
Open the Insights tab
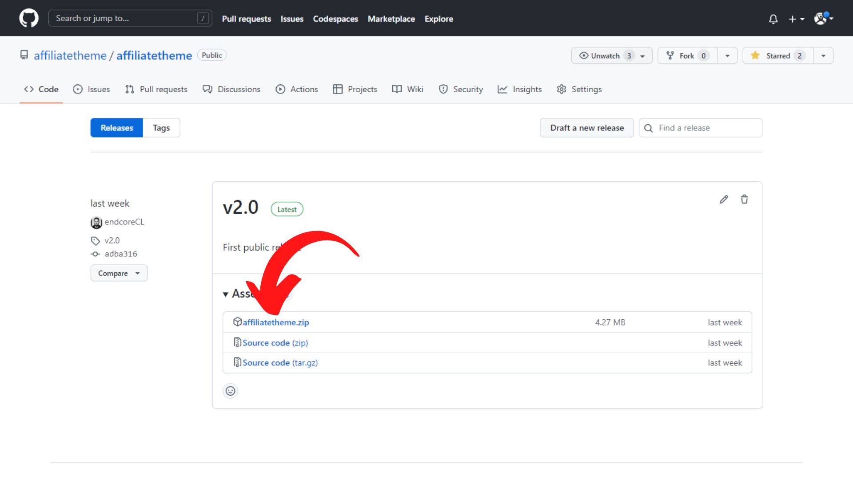[520, 89]
